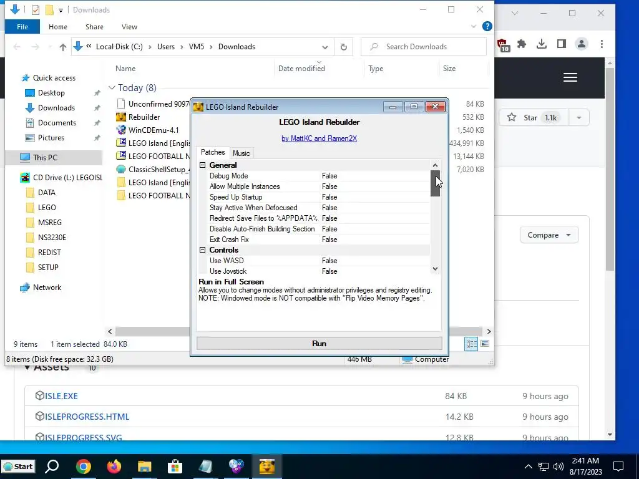
Task: Click the browser Downloads icon
Action: click(x=542, y=44)
